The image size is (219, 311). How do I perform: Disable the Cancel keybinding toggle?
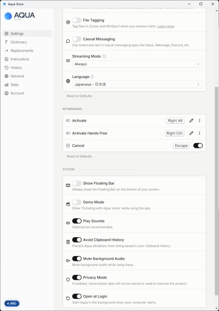click(x=198, y=145)
